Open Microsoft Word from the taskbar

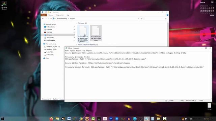(x=69, y=119)
